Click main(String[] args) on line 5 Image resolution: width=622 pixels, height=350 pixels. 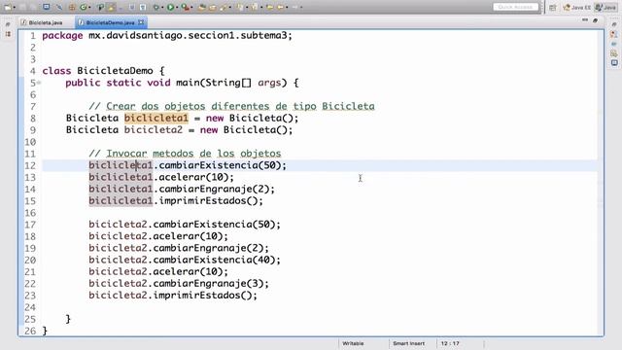point(231,83)
